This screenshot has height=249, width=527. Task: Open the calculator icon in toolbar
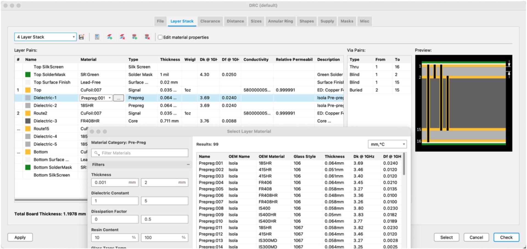tap(97, 37)
